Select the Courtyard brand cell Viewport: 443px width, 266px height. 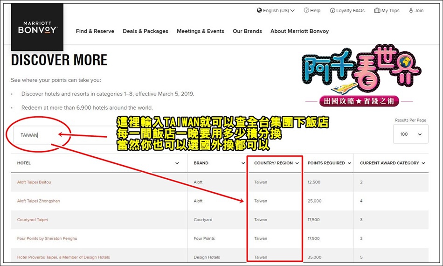[203, 220]
